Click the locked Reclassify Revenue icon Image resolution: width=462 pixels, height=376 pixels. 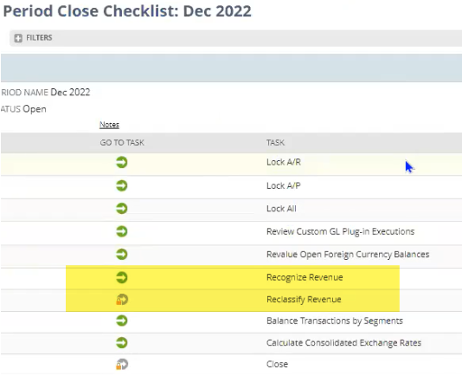click(122, 299)
